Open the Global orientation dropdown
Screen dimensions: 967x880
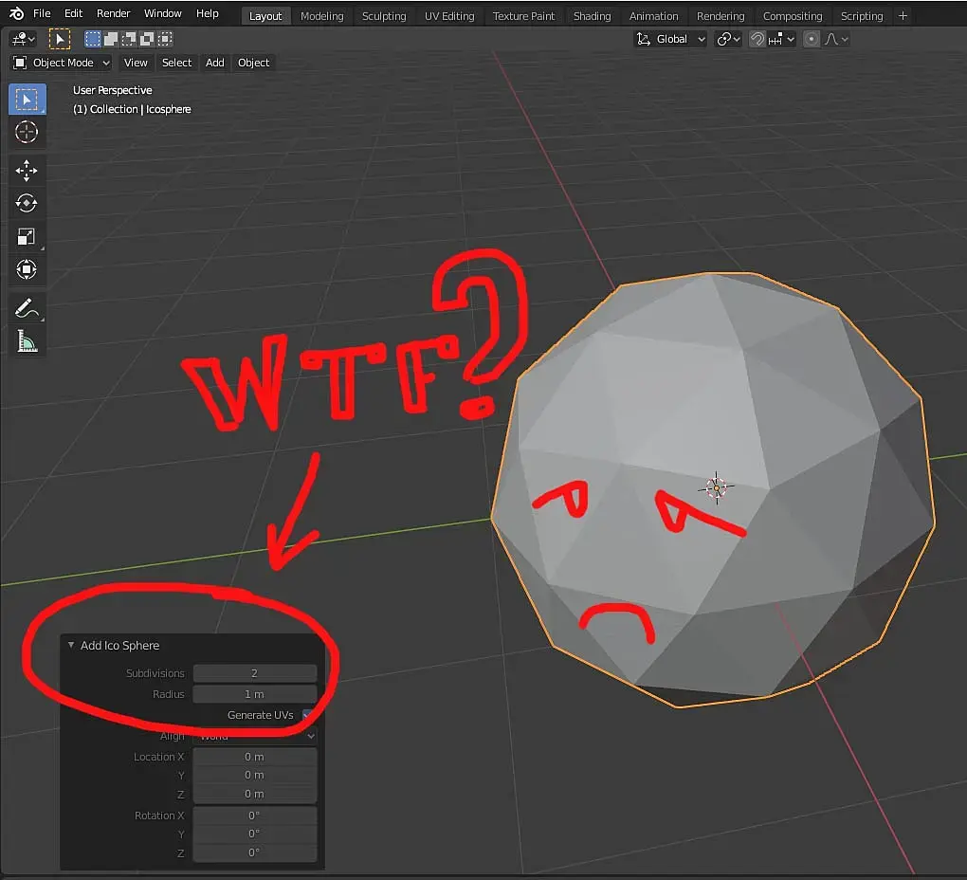tap(681, 39)
